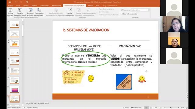Click the Redo icon in quick access toolbar
This screenshot has width=195, height=109.
coord(21,2)
